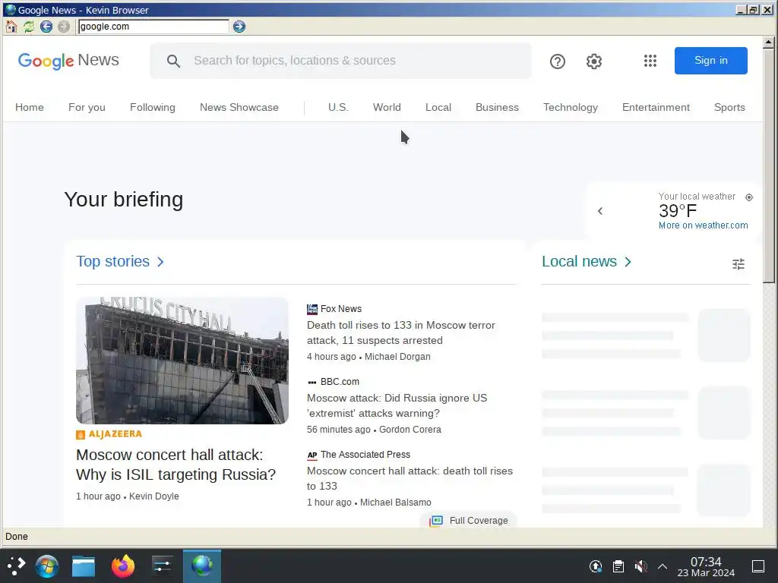Switch to the Following tab
The image size is (778, 583).
coord(152,107)
